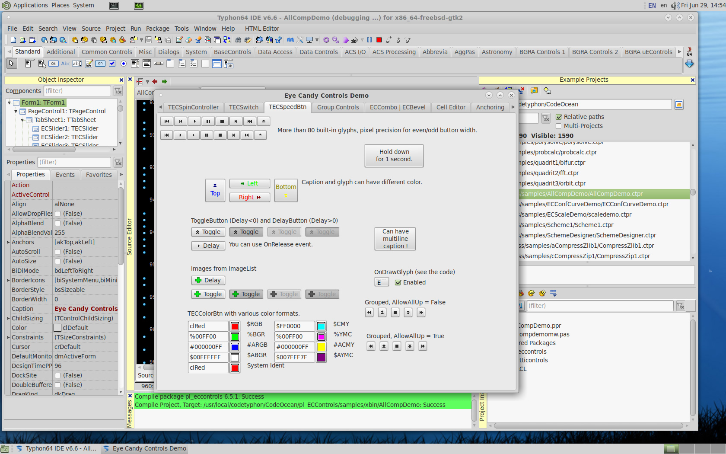Select the TEdit component icon in palette
This screenshot has width=726, height=454.
click(x=77, y=64)
